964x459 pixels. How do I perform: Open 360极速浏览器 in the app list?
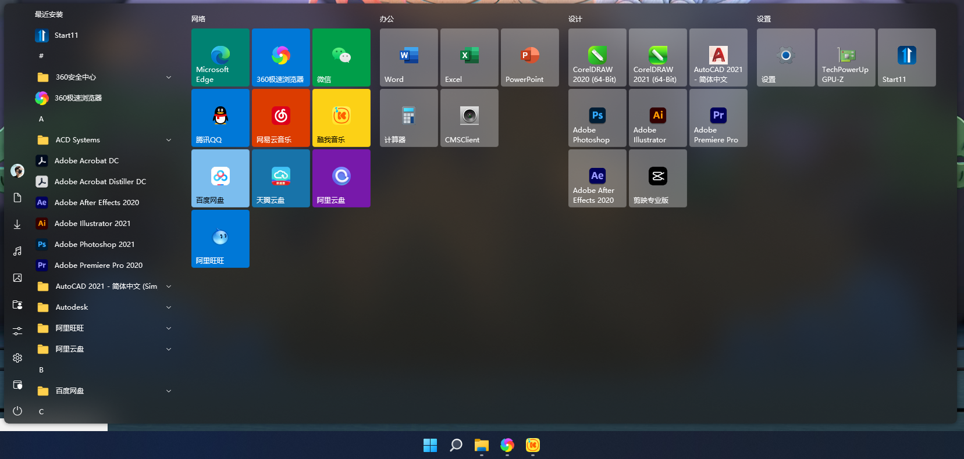coord(104,98)
